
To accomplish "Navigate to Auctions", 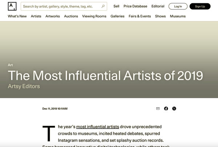I will pyautogui.click(x=71, y=16).
